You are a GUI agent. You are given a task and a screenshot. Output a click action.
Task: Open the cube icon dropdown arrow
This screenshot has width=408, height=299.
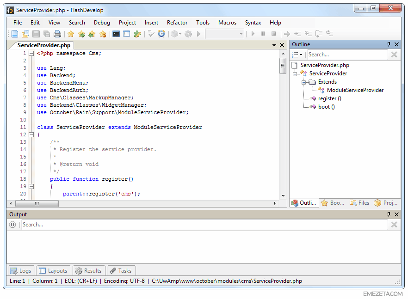[x=180, y=34]
